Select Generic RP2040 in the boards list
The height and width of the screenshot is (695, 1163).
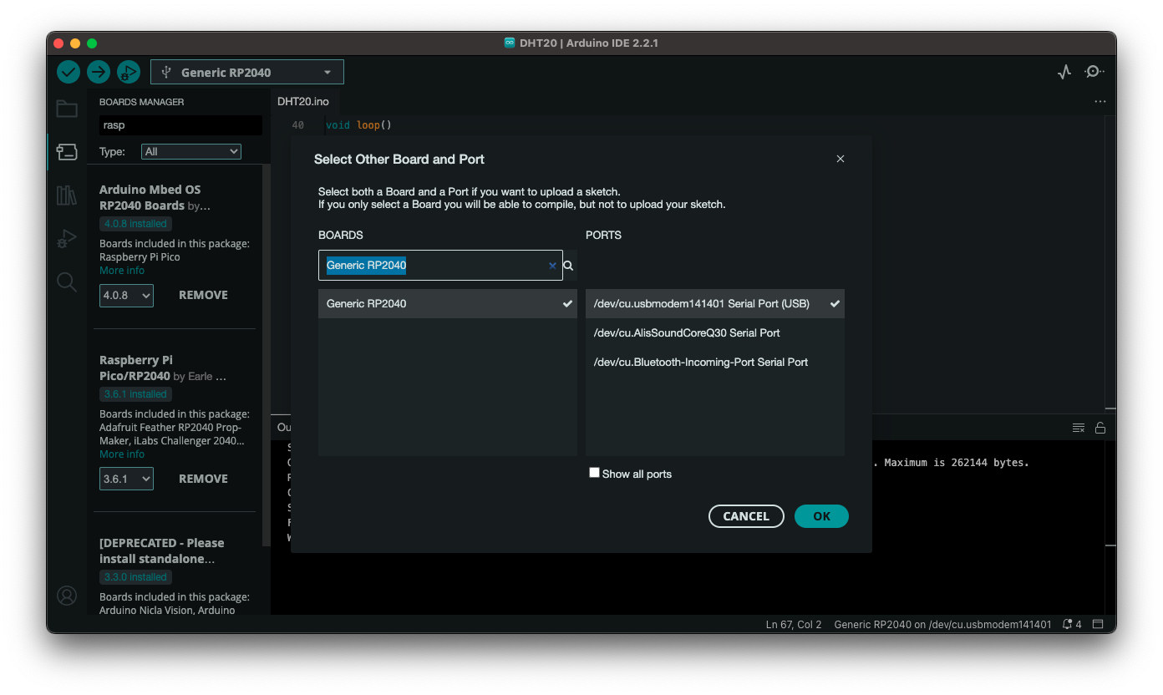coord(448,303)
